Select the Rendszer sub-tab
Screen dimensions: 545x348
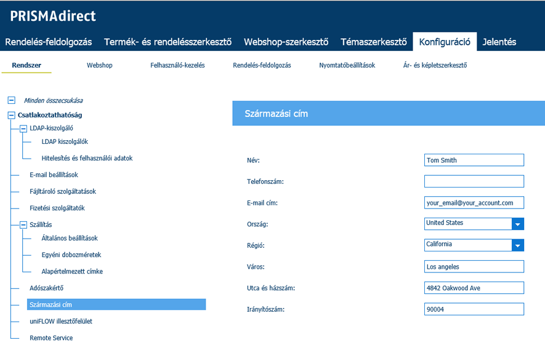pos(26,65)
